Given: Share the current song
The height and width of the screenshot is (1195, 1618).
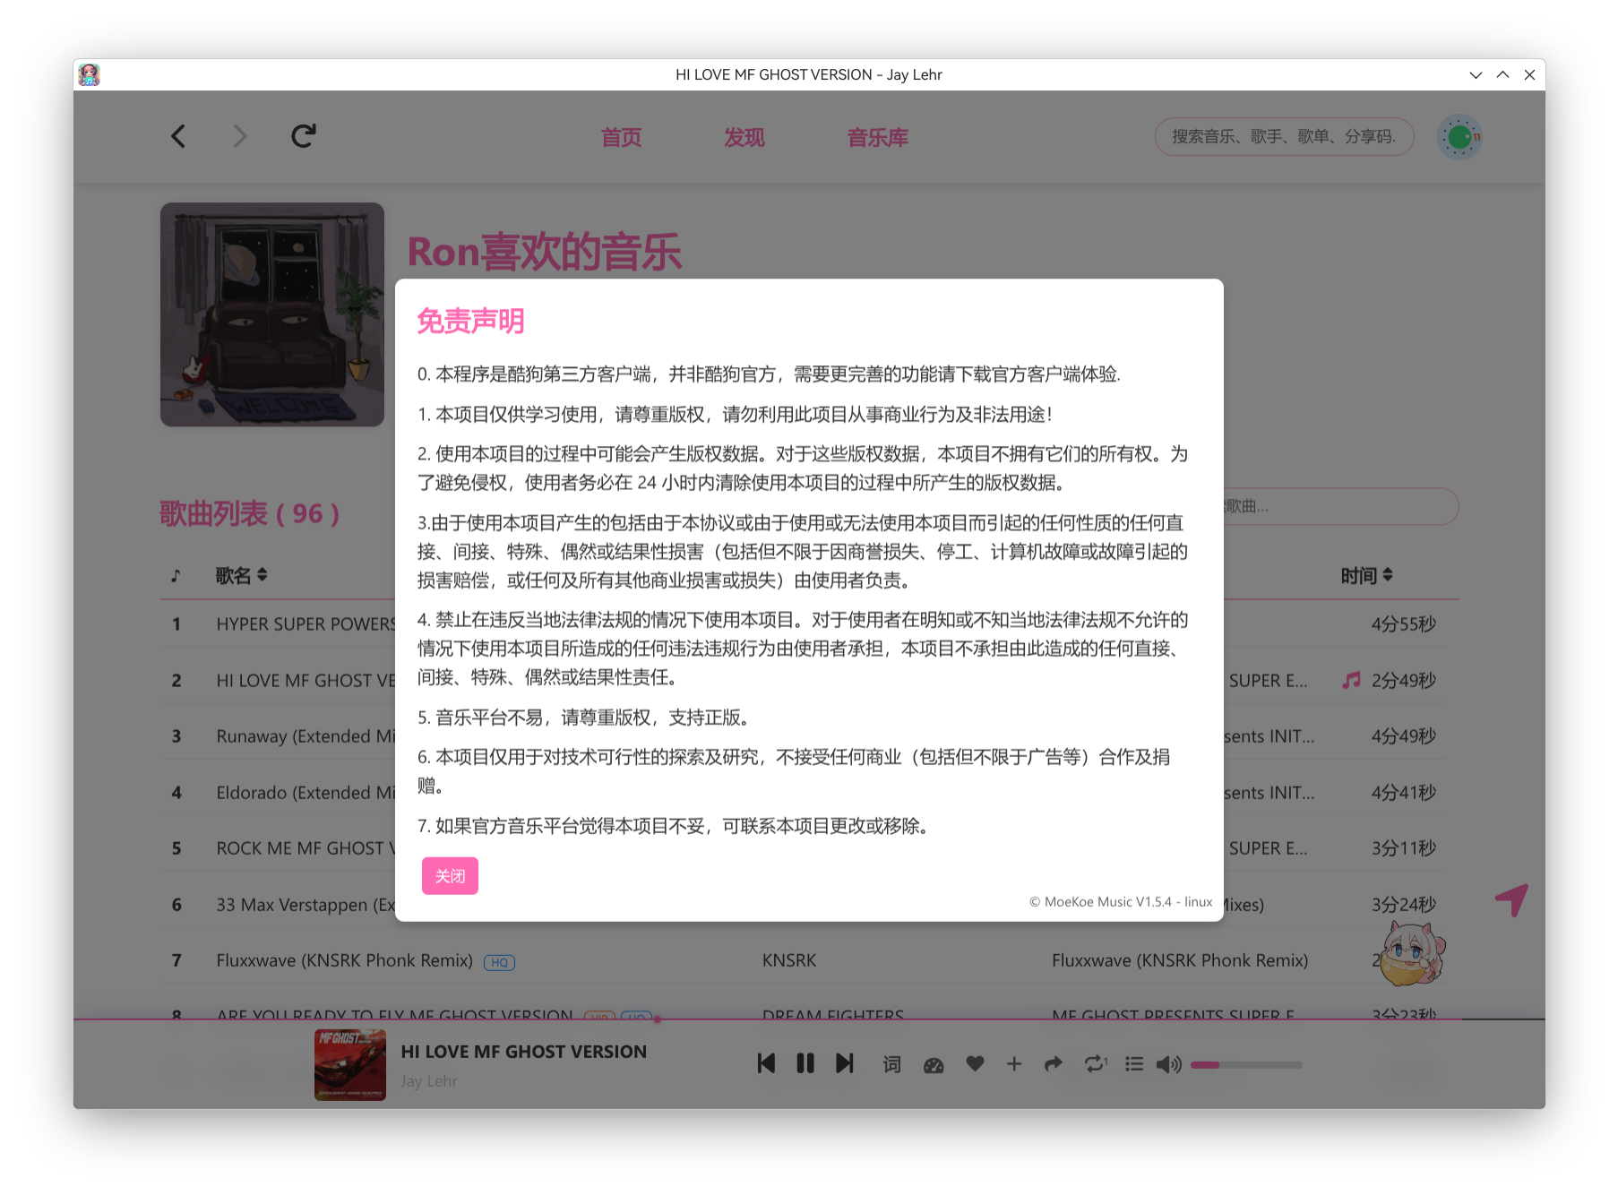Looking at the screenshot, I should [1054, 1063].
